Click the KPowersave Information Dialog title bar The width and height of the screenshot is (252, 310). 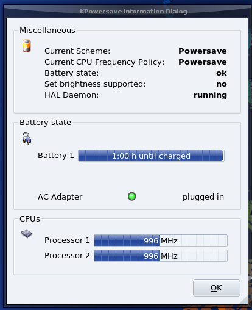[x=133, y=11]
